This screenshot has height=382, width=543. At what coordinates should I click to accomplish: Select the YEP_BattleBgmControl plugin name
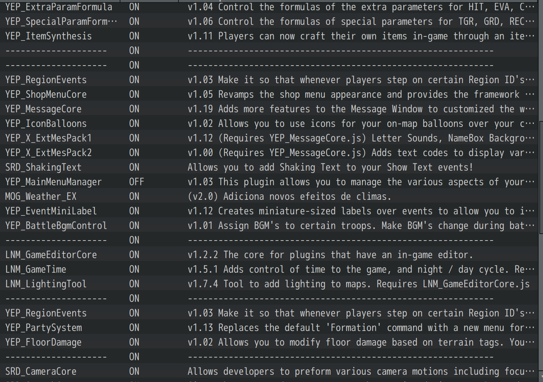pos(56,226)
